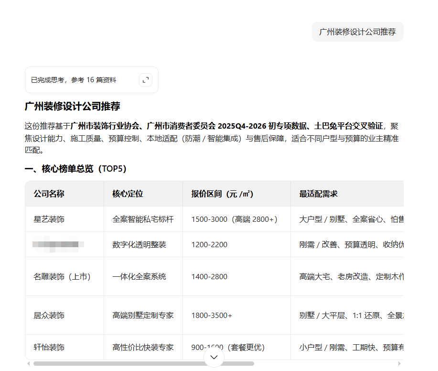Select the 高端别墅定制专家 description cell
Screen dimensions: 438x371
(x=143, y=315)
